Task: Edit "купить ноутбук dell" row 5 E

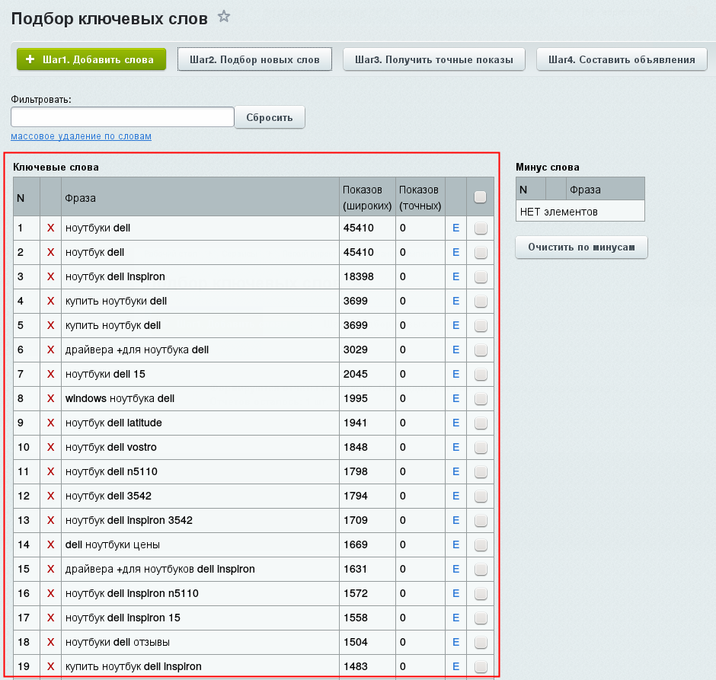Action: click(455, 325)
